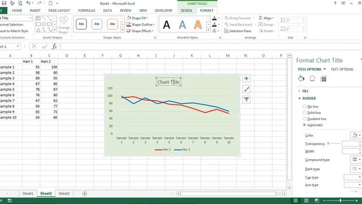Click the Chart Elements plus button

tap(247, 78)
